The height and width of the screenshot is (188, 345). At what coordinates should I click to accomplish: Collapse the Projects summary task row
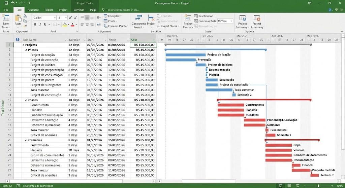24,45
